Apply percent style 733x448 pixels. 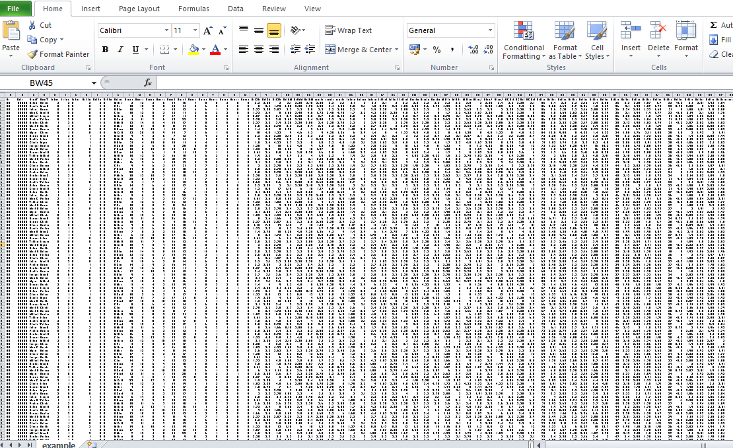pyautogui.click(x=436, y=50)
